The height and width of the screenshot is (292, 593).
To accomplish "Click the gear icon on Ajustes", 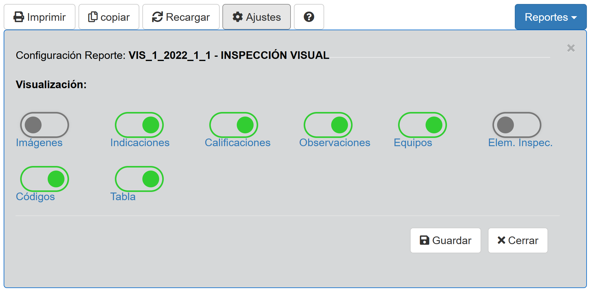I will (237, 17).
